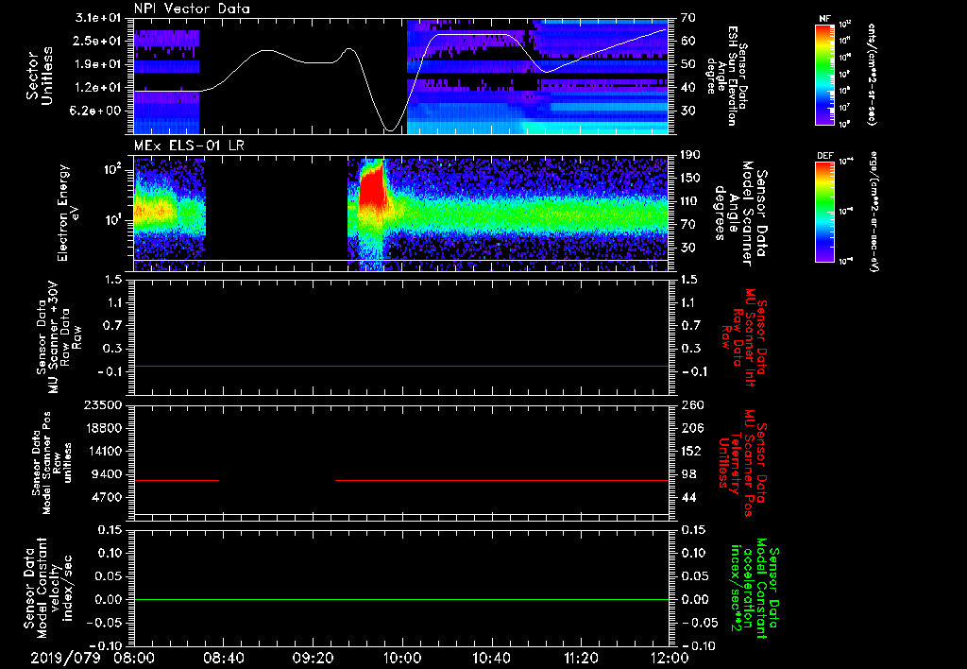Click the red "MU Scanner Pos Telemetry" axis title
Image resolution: width=967 pixels, height=669 pixels.
(744, 463)
